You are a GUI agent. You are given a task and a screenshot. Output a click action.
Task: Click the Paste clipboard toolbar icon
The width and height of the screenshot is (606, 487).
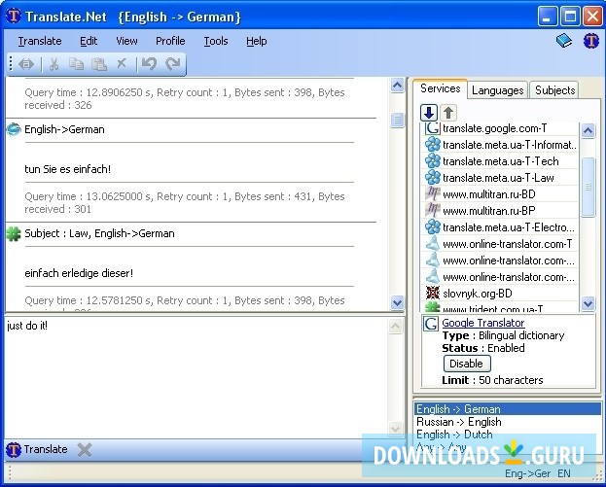99,64
